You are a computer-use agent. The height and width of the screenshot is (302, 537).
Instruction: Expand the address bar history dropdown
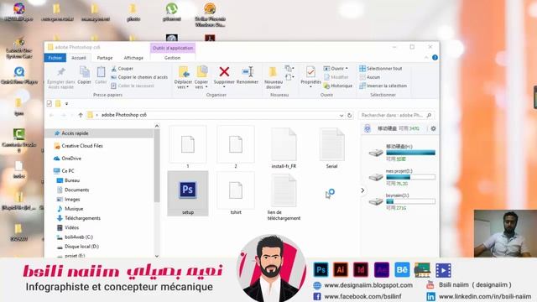pos(341,116)
